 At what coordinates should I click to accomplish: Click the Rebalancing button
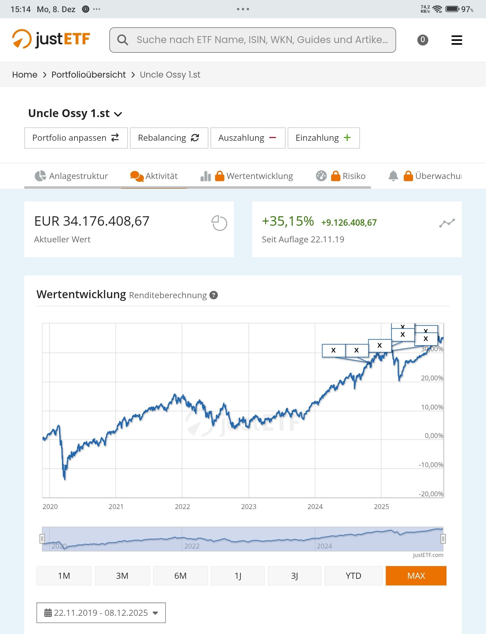click(x=169, y=138)
